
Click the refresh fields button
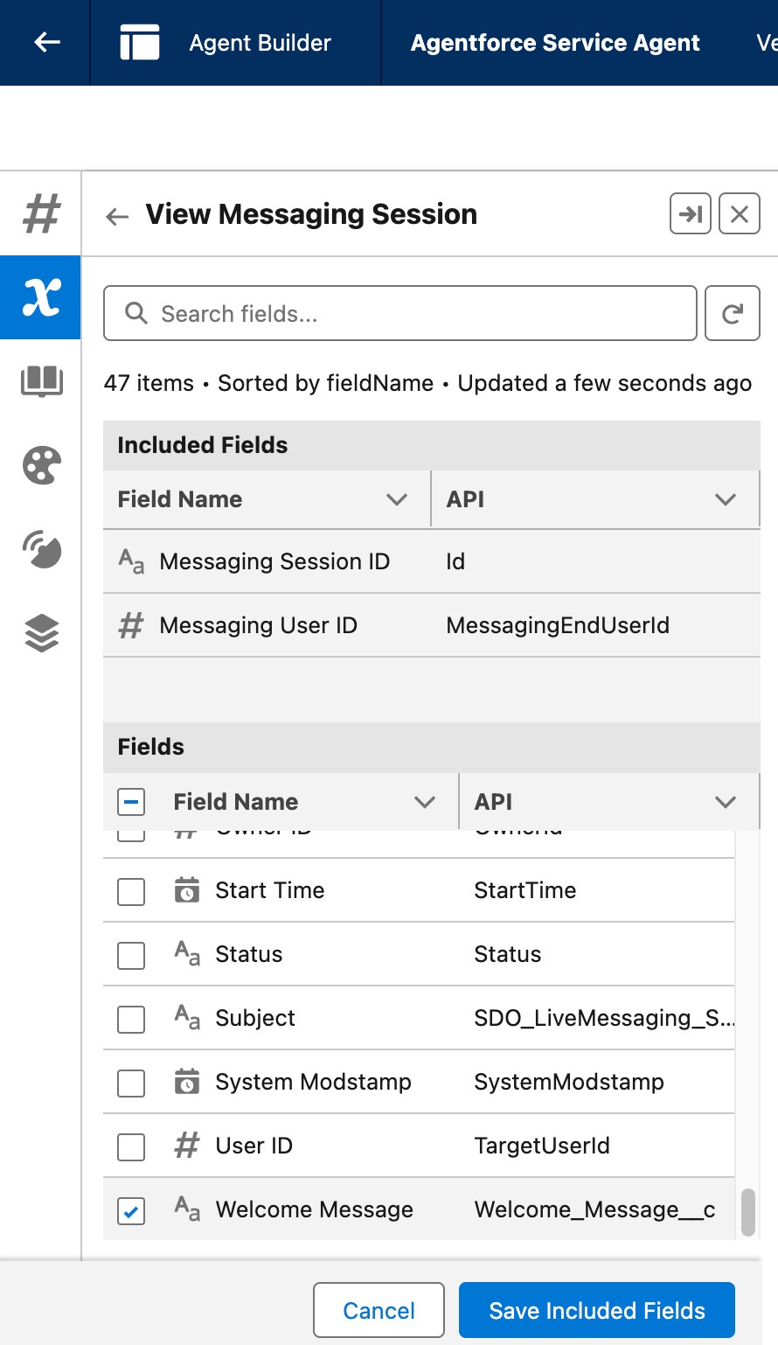pos(732,313)
